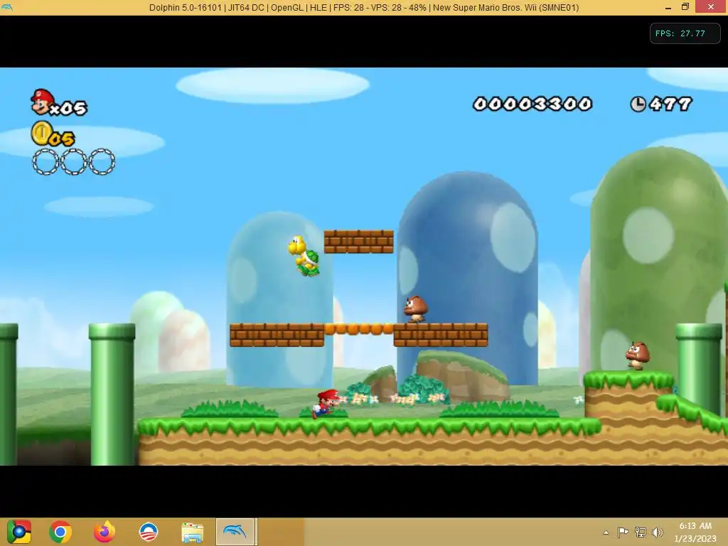Viewport: 728px width, 546px height.
Task: Click the FPS: 27.77 overlay counter
Action: (685, 33)
